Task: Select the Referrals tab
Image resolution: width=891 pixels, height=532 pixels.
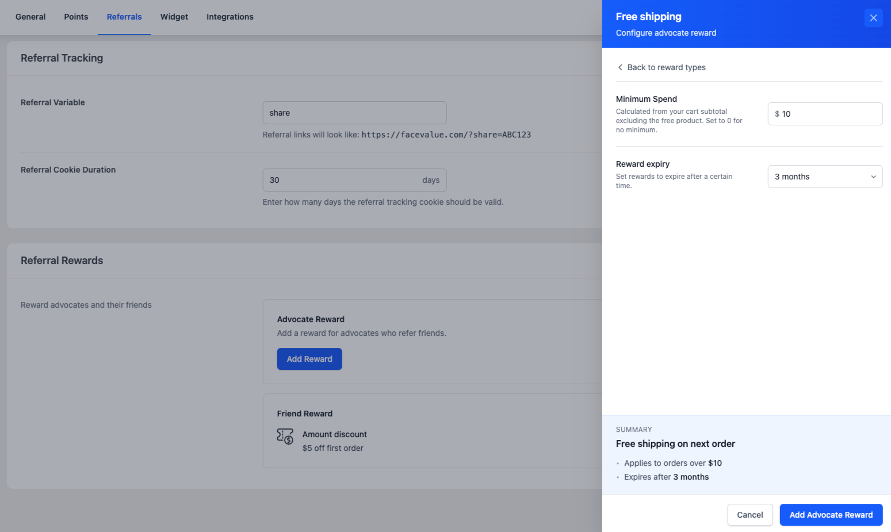Action: 124,17
